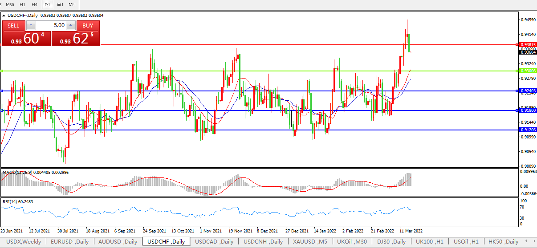The image size is (537, 248).
Task: Collapse the one-click trading panel triangle
Action: [x=4, y=16]
